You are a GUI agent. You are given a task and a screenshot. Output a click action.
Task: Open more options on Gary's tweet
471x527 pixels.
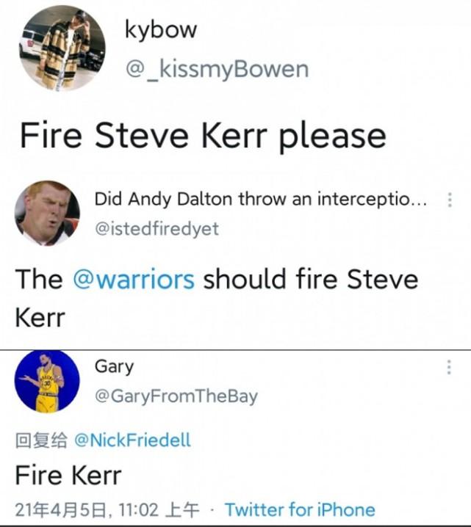pos(450,367)
